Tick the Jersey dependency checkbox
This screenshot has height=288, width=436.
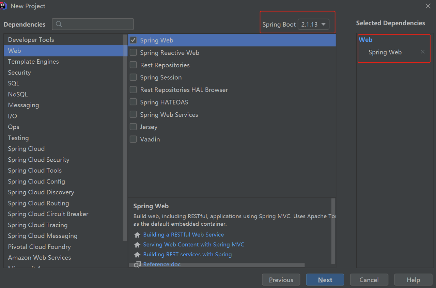pyautogui.click(x=134, y=127)
